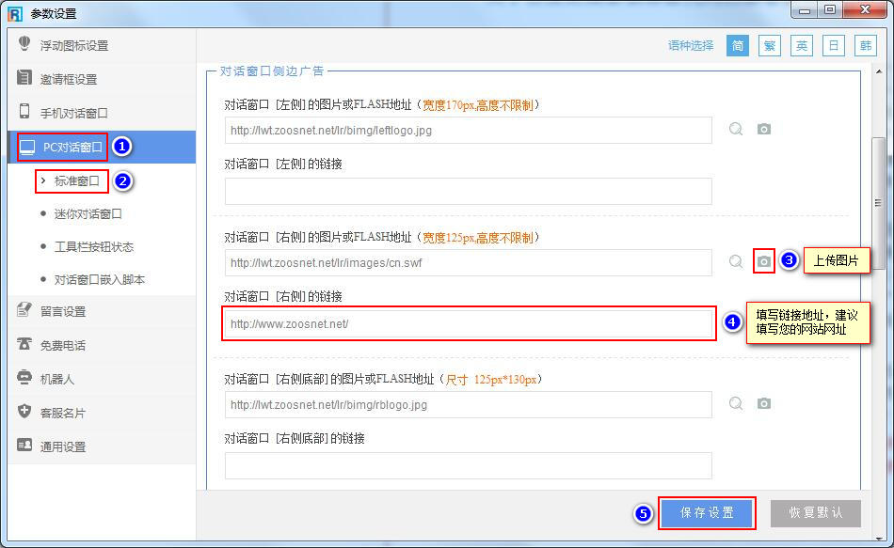This screenshot has height=548, width=894.
Task: Open 浮动图标设置 in the sidebar
Action: click(102, 45)
